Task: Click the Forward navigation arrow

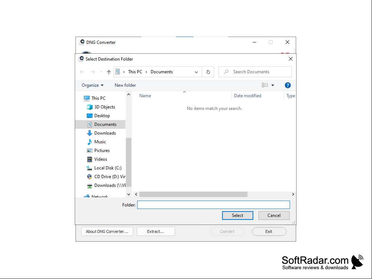Action: (x=93, y=72)
